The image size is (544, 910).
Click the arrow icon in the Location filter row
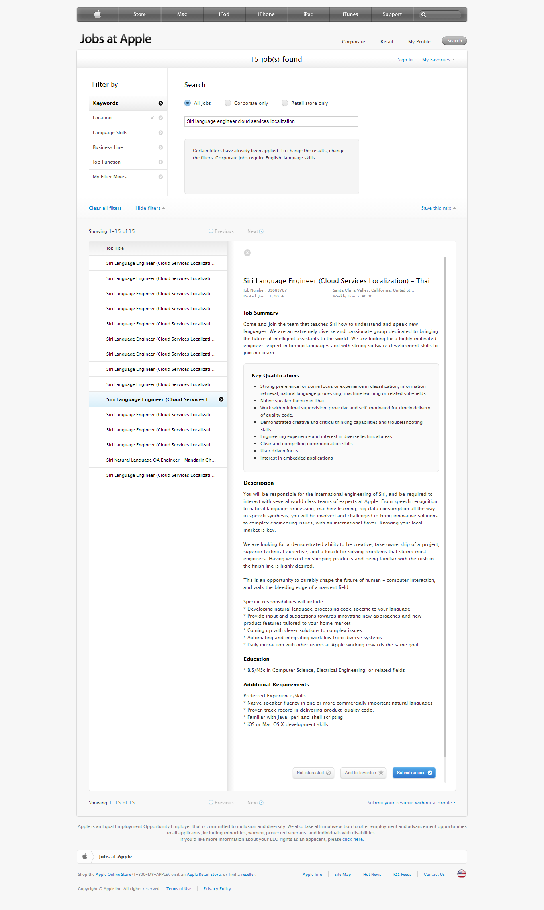(x=160, y=118)
